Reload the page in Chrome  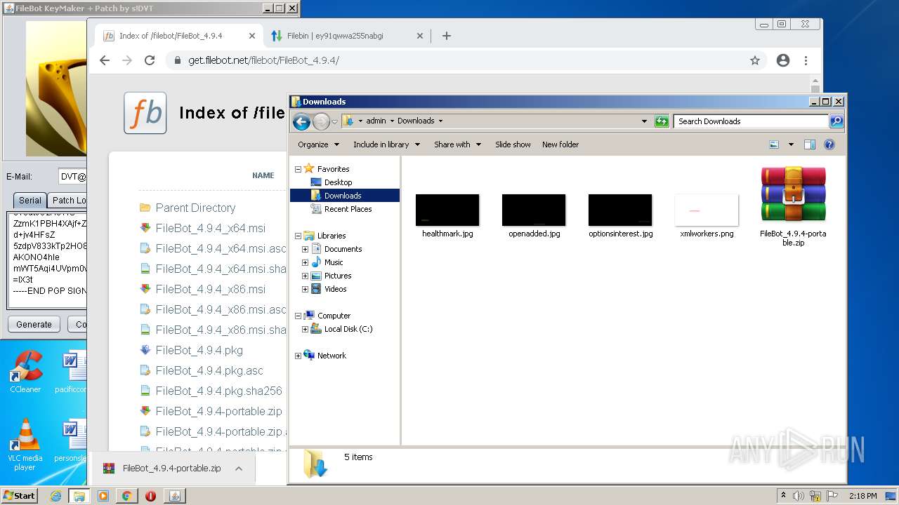click(x=150, y=60)
